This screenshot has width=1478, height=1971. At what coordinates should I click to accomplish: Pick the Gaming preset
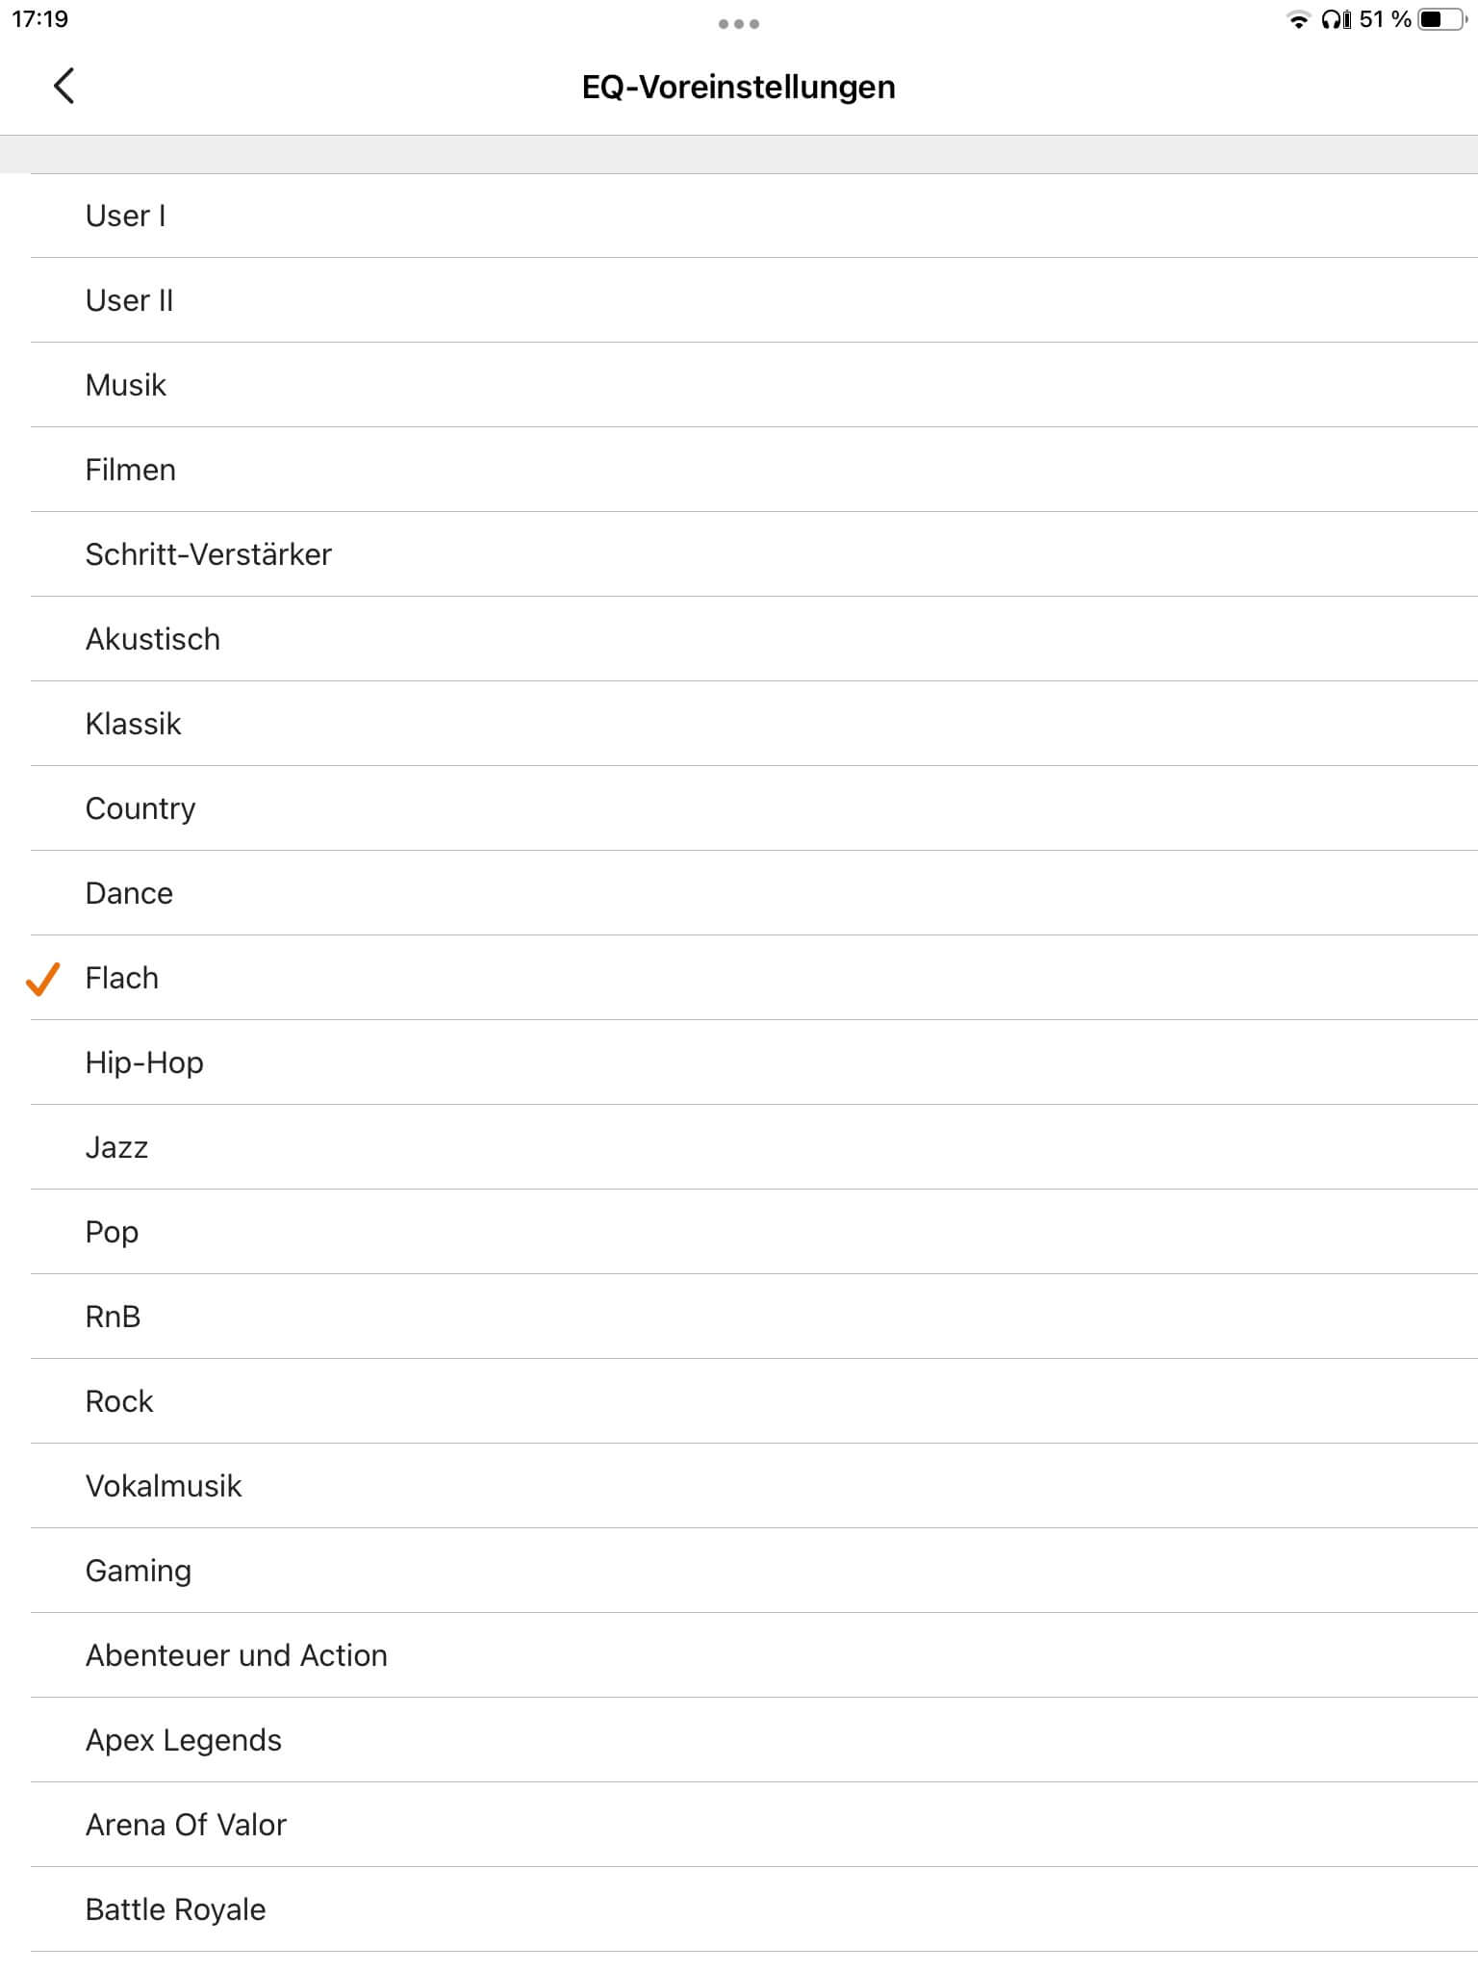(x=139, y=1572)
